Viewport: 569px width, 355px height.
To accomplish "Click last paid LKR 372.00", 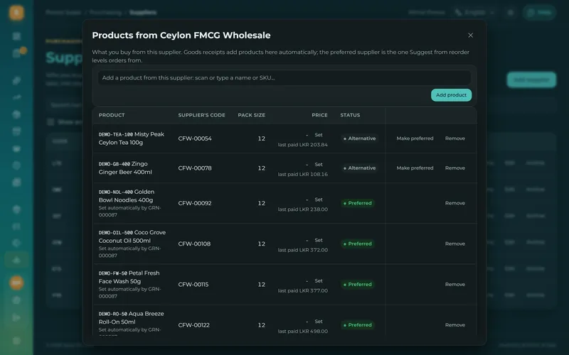I will (x=303, y=250).
